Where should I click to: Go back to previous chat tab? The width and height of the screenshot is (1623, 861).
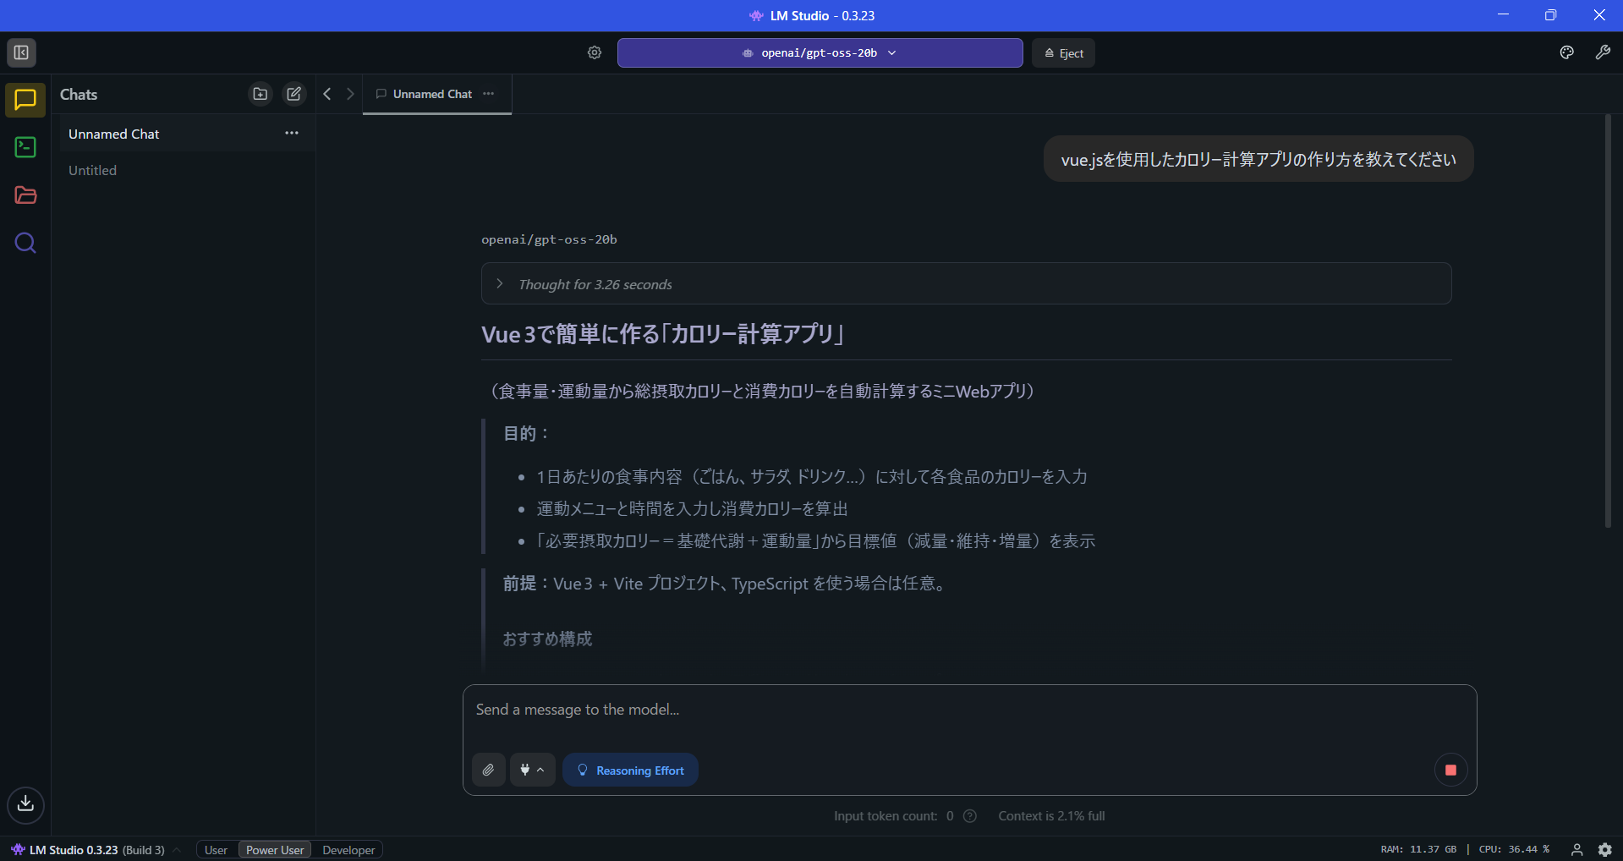click(327, 94)
